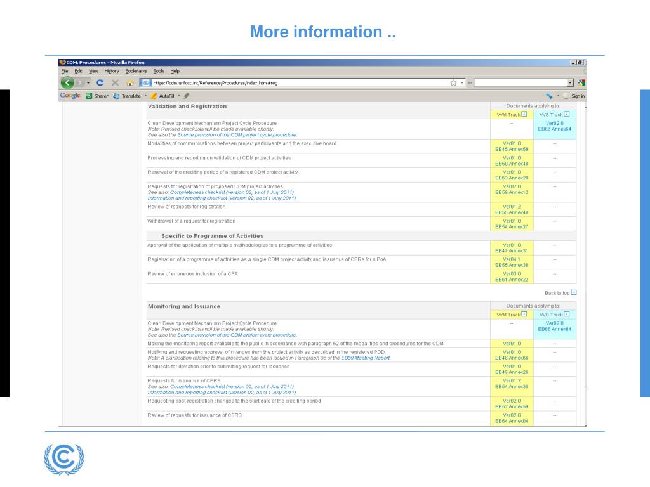The height and width of the screenshot is (487, 650).
Task: Click the Google toolbar logo
Action: point(70,96)
